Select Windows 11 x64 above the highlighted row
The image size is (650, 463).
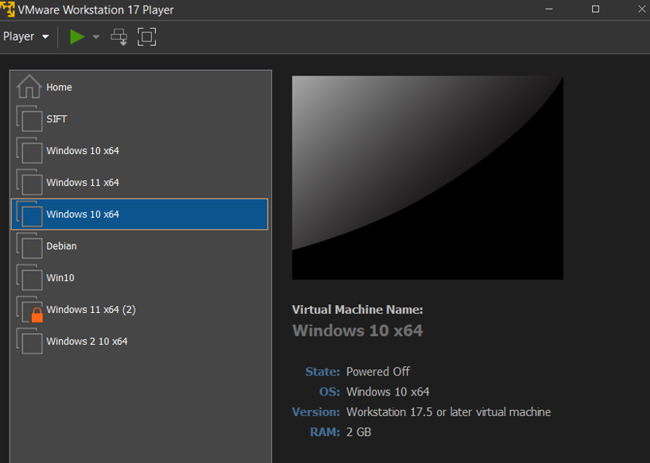[140, 182]
